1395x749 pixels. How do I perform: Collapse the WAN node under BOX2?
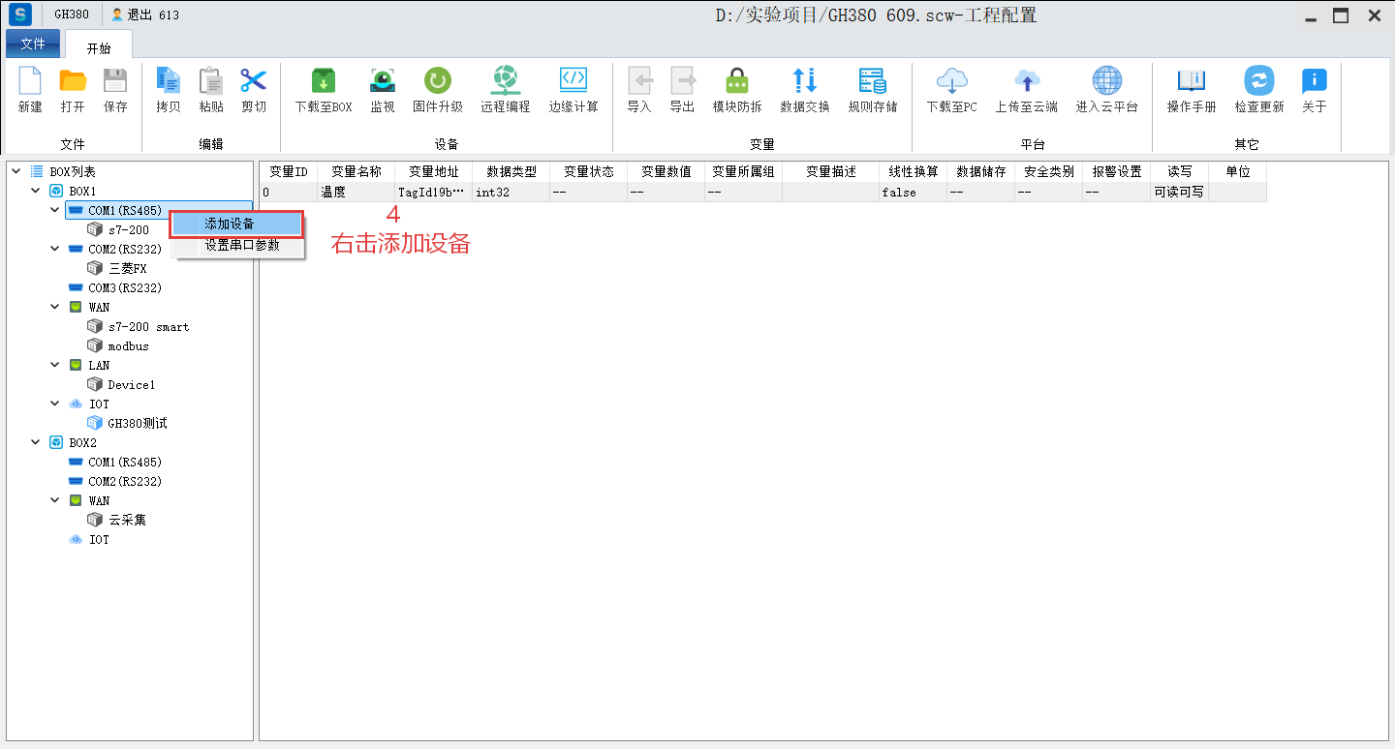point(54,500)
